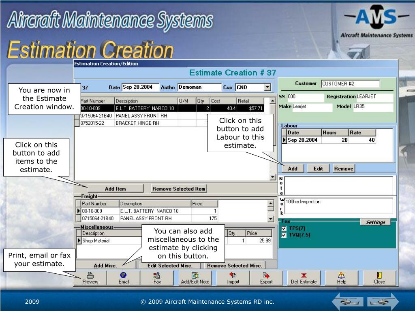Click the Freight list scroll-down arrow

(270, 219)
